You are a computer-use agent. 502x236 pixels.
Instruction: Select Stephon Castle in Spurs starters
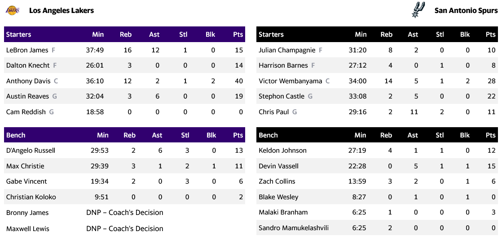point(281,96)
